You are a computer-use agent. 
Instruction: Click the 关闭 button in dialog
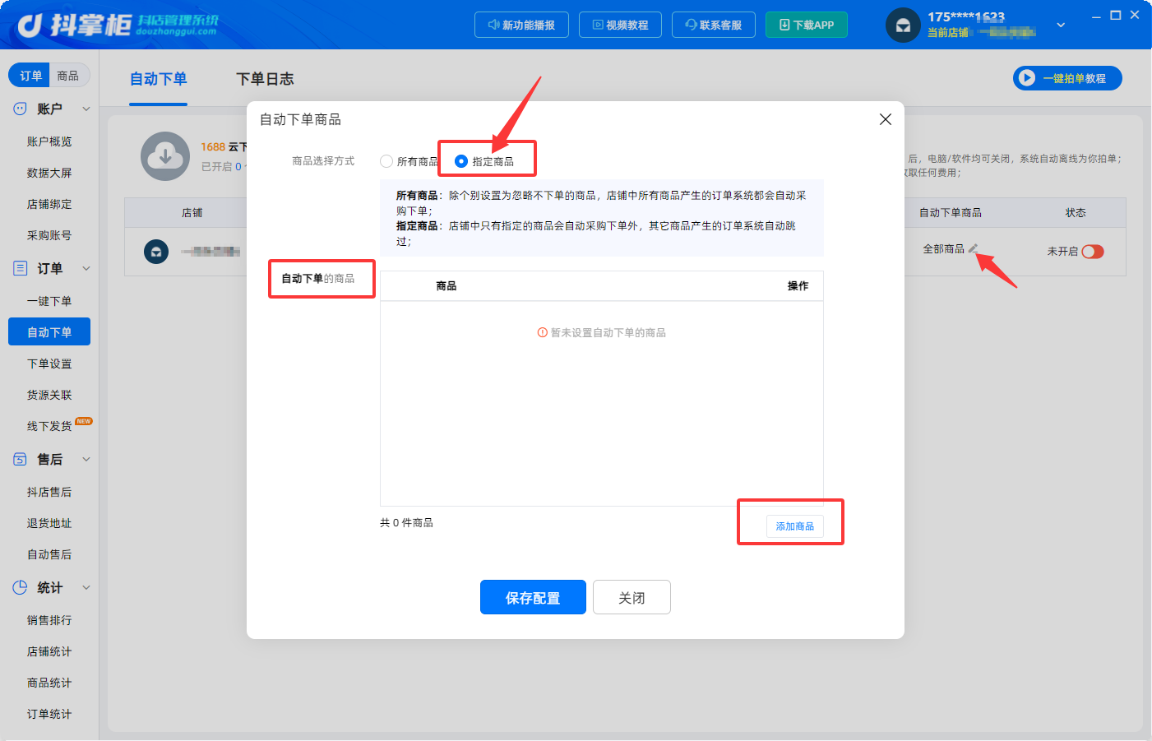632,597
